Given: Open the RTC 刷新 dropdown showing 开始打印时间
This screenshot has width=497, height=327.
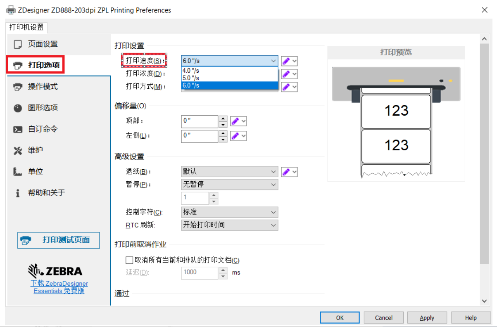Looking at the screenshot, I should (x=230, y=225).
